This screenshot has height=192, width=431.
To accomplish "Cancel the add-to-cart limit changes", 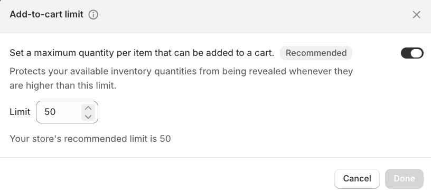I will (x=357, y=178).
